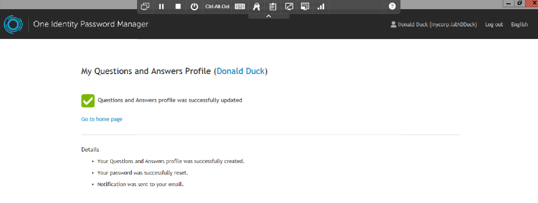Open the English language selector
538x203 pixels.
pyautogui.click(x=519, y=25)
